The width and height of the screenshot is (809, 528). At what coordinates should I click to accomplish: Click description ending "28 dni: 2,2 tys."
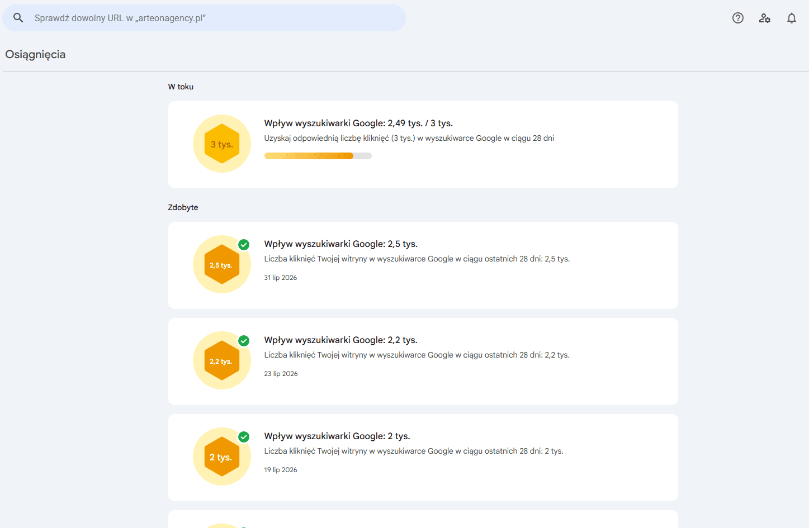tap(417, 355)
